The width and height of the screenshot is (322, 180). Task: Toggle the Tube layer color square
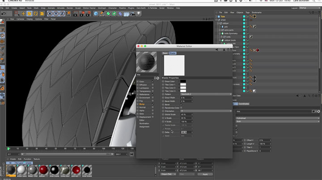244,17
